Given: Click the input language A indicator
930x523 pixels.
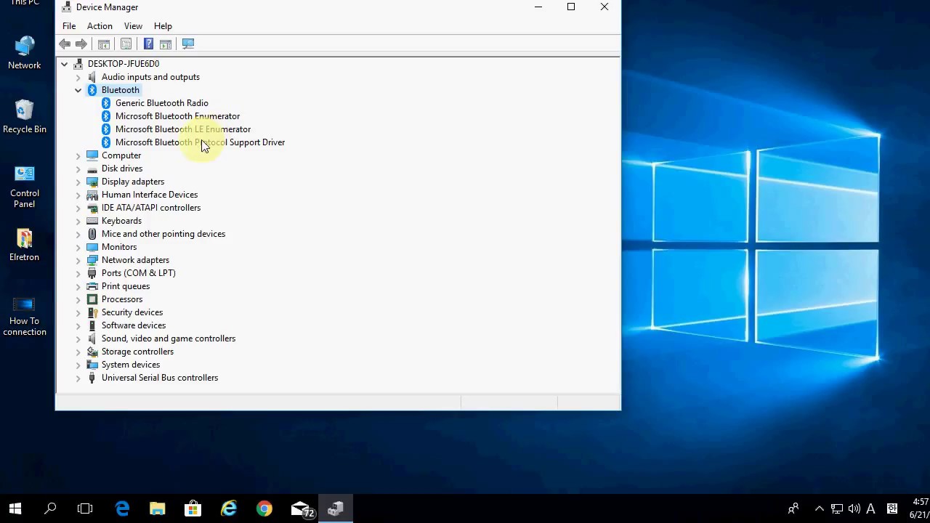Looking at the screenshot, I should coord(870,508).
